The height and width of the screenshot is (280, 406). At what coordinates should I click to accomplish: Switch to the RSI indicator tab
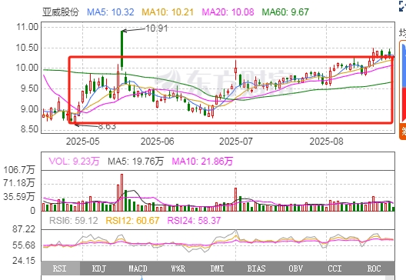pyautogui.click(x=60, y=268)
